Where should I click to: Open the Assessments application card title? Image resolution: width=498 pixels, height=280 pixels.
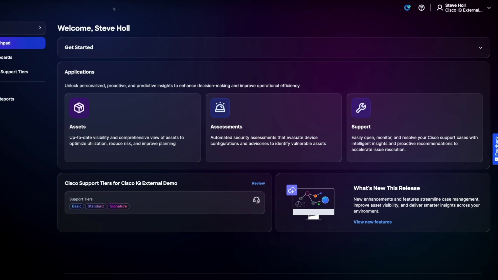(226, 127)
